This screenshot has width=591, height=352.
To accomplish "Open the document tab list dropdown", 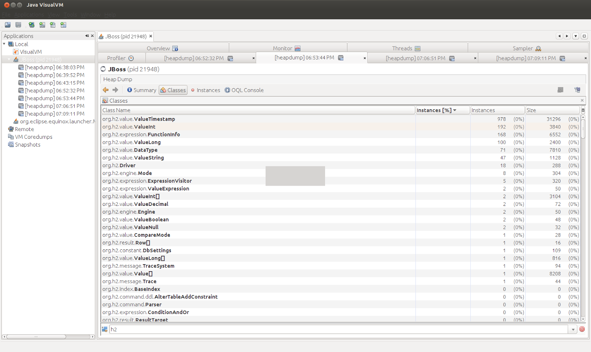I will coord(576,36).
